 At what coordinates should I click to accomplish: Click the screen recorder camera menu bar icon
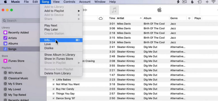click(184, 2)
